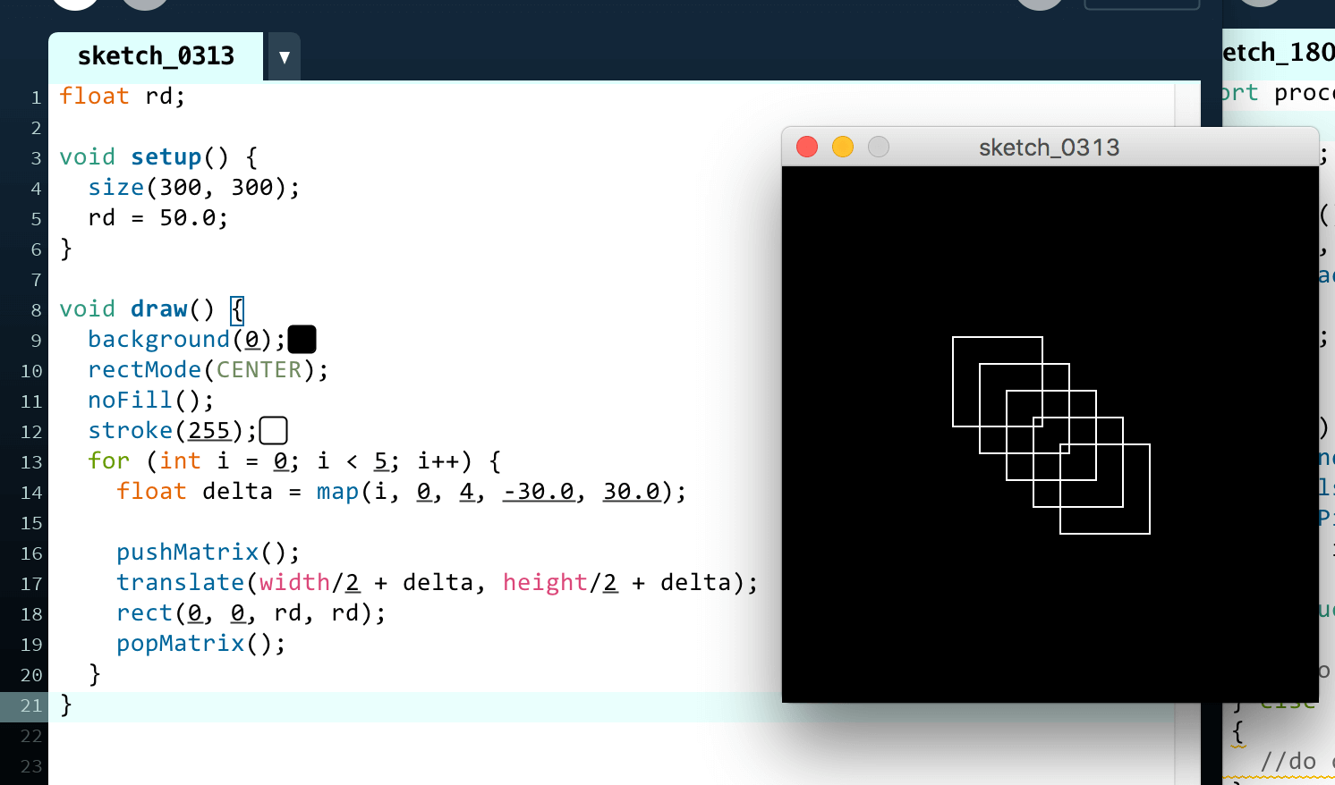1335x785 pixels.
Task: Place the cursor on the pushMatrix() line
Action: (x=208, y=553)
